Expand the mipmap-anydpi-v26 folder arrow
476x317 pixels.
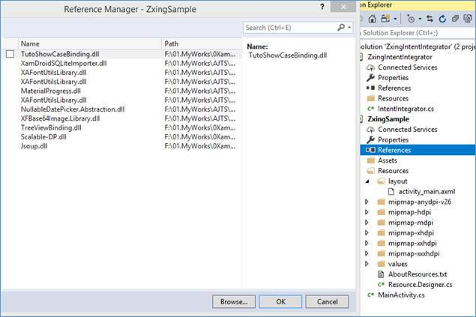(x=367, y=202)
